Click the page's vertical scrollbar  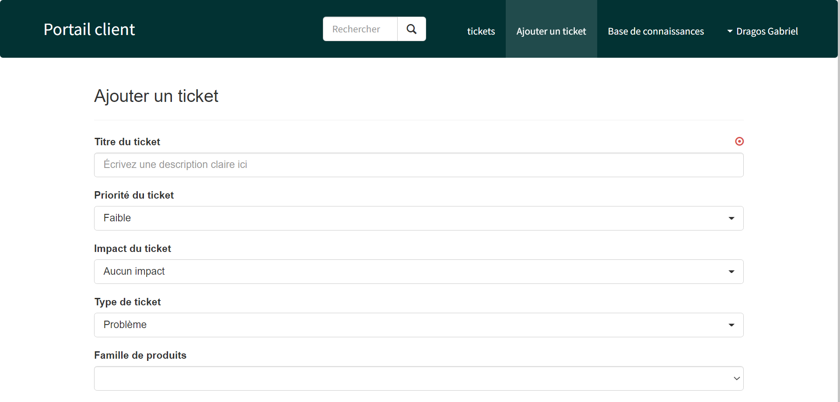pos(839,201)
